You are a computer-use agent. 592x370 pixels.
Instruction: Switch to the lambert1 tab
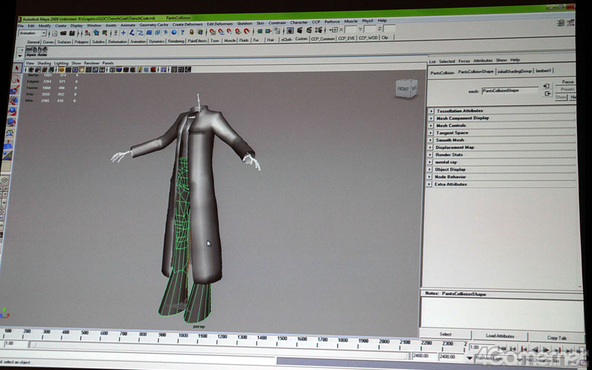point(543,71)
